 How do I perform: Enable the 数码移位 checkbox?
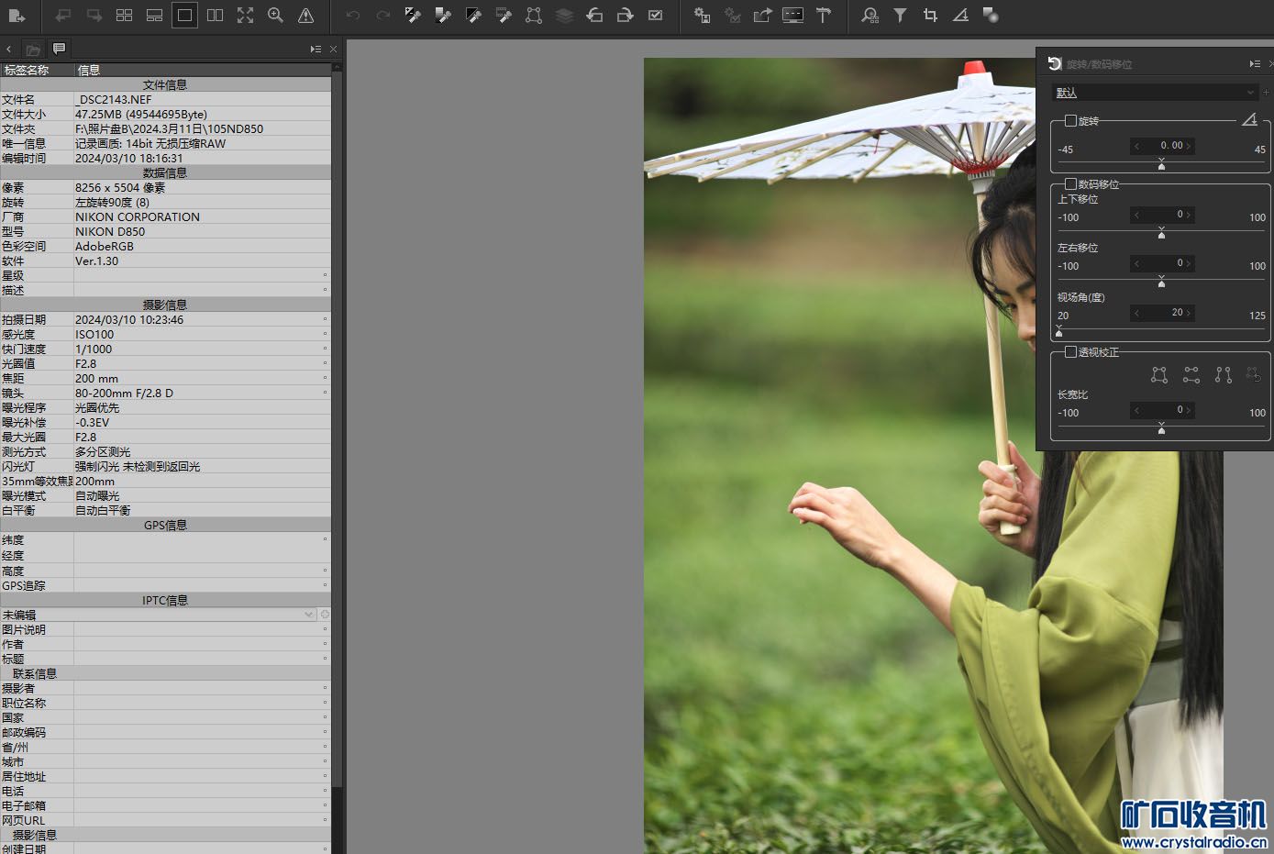click(1070, 184)
